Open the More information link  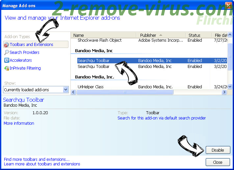(x=19, y=123)
